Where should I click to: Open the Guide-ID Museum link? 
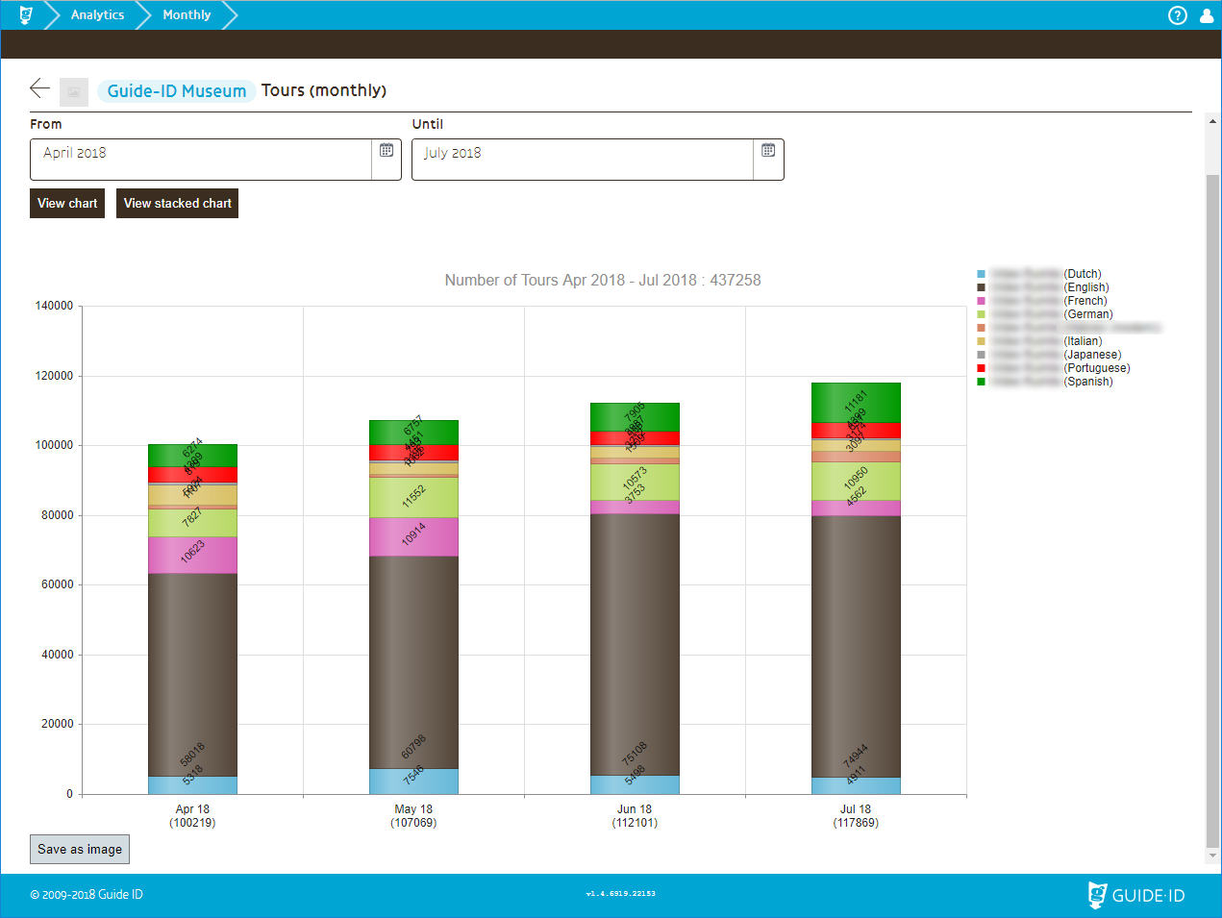pyautogui.click(x=177, y=90)
